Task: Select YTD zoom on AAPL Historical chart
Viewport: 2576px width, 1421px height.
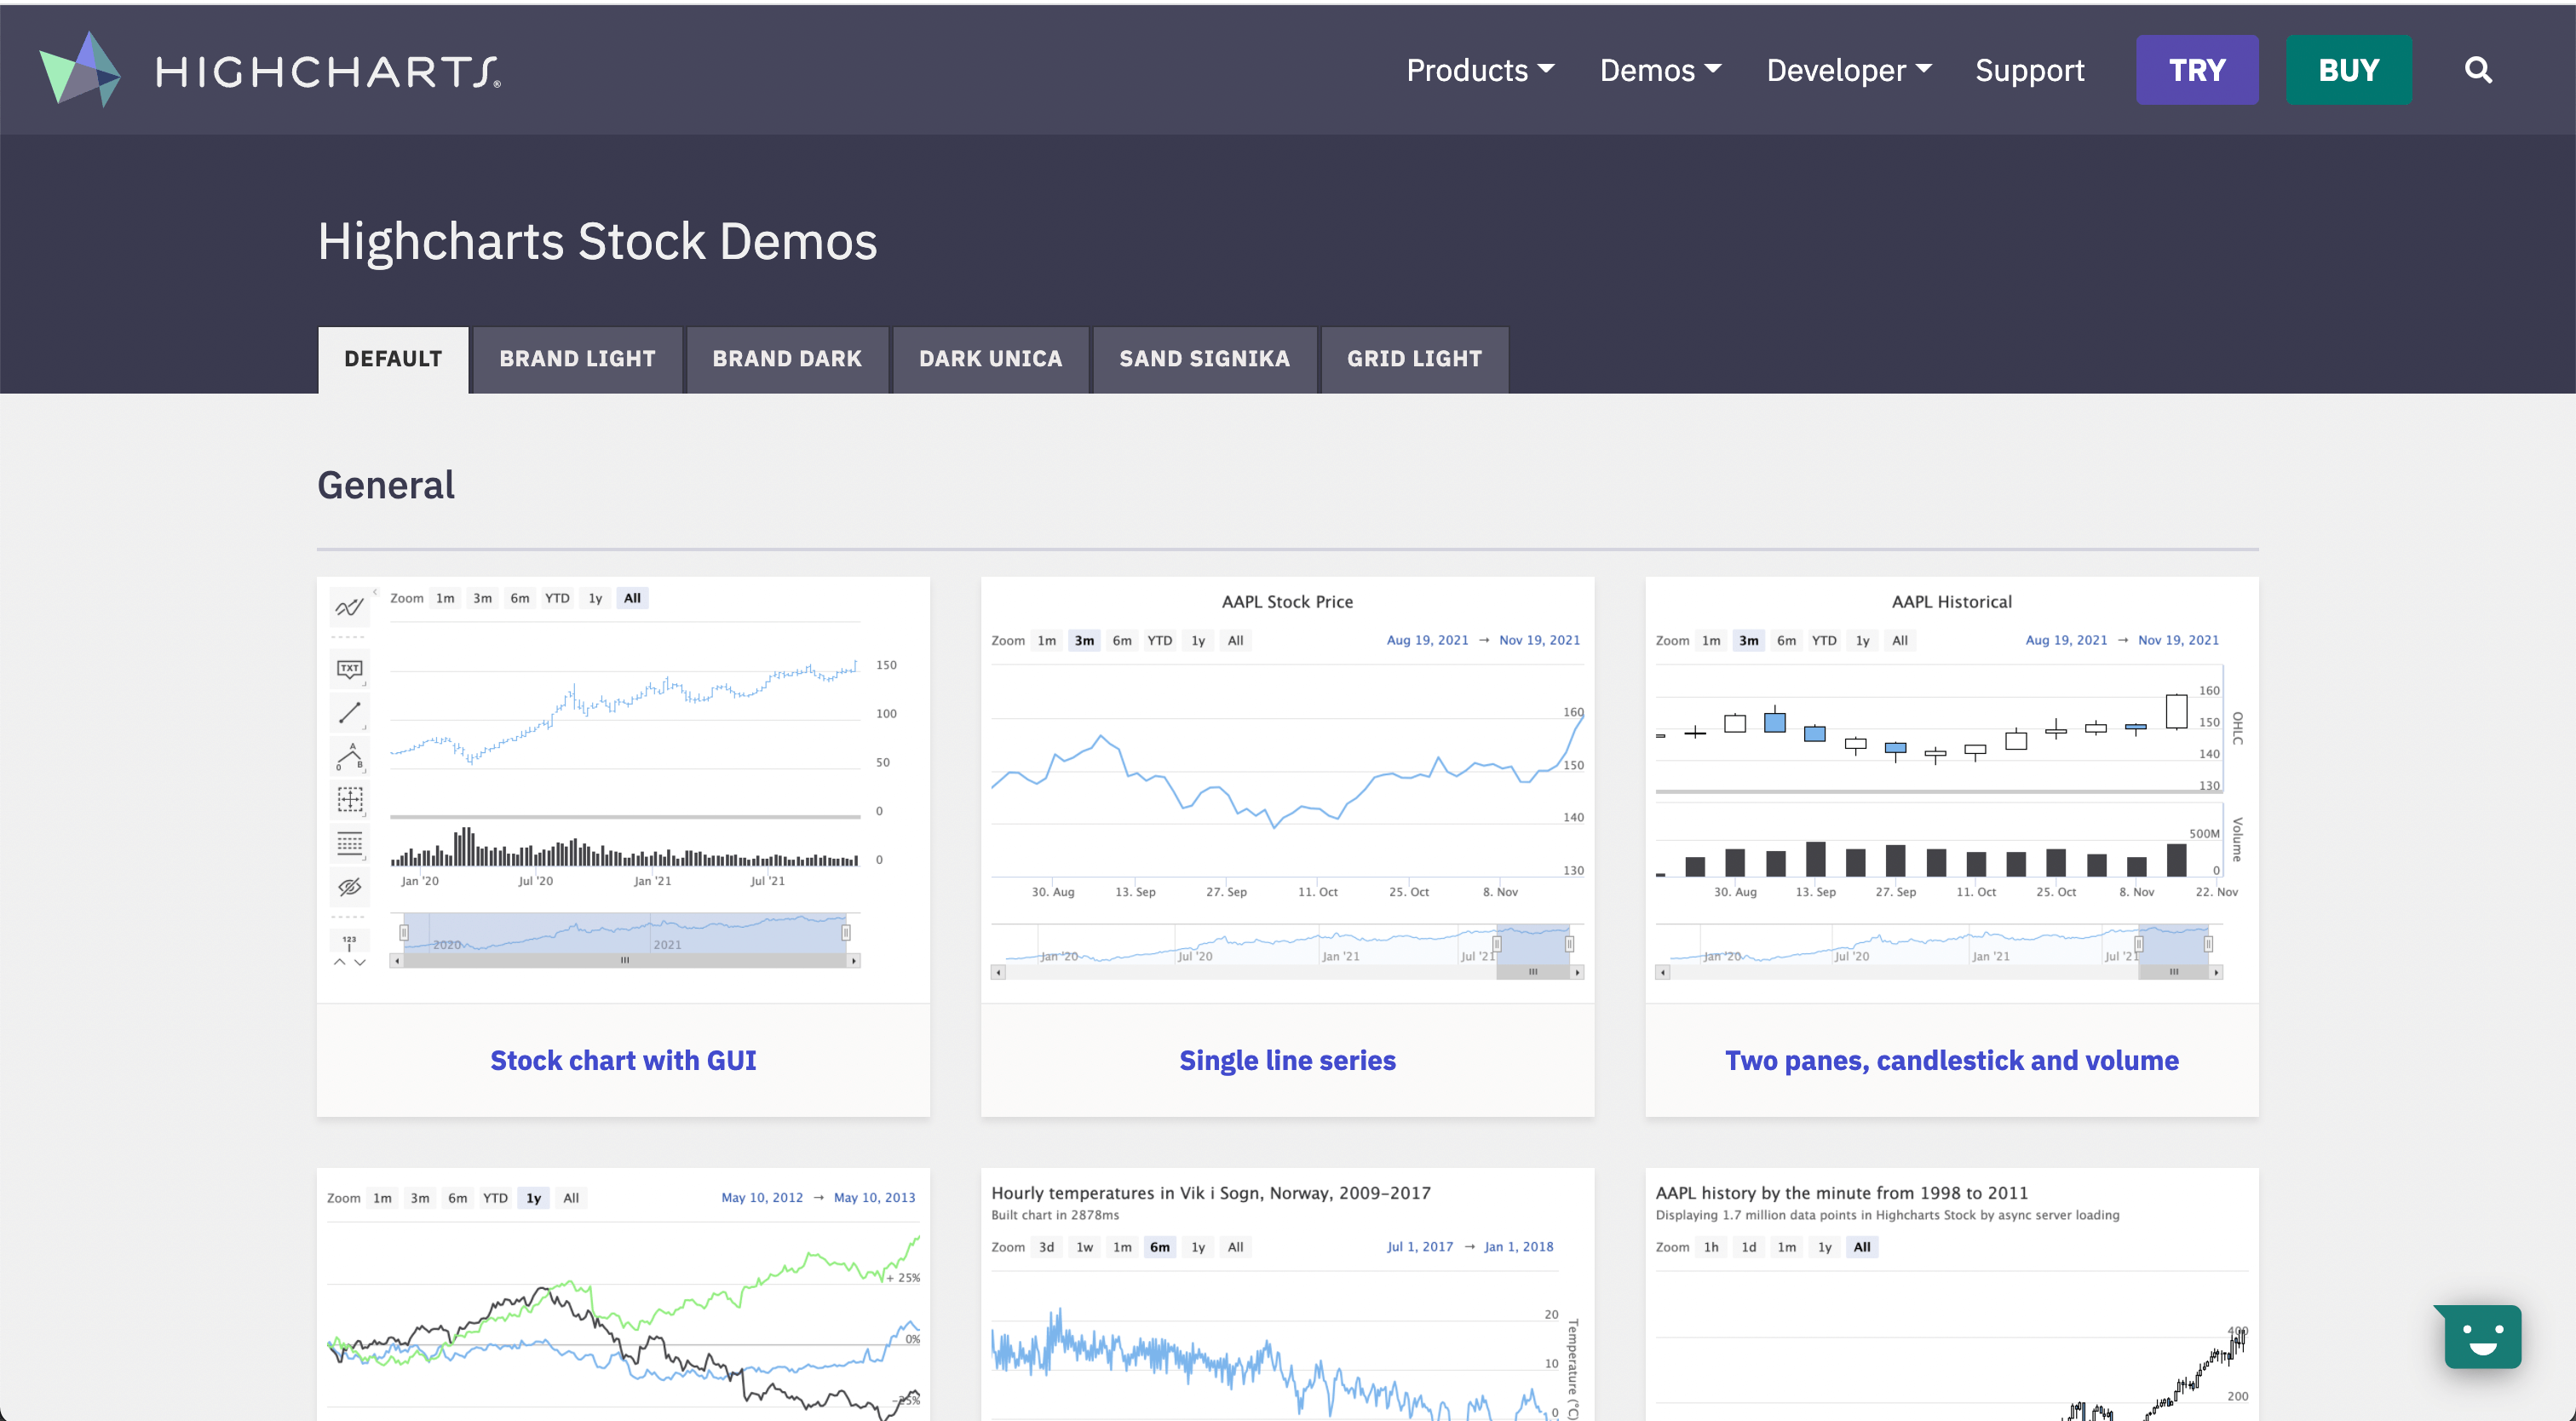Action: point(1824,641)
